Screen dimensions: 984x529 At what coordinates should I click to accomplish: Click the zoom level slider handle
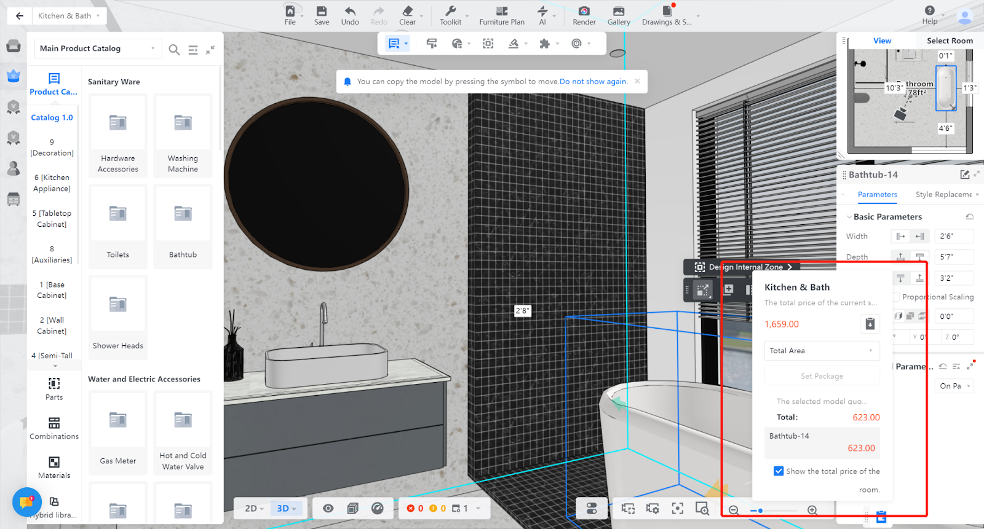tap(761, 511)
